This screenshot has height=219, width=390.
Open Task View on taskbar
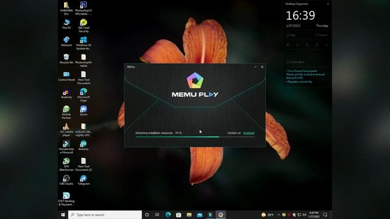[157, 215]
